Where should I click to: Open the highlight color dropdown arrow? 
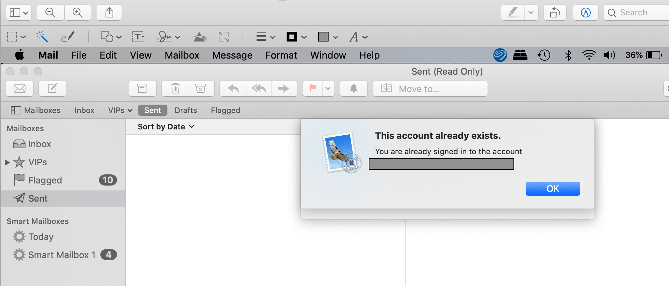click(531, 13)
